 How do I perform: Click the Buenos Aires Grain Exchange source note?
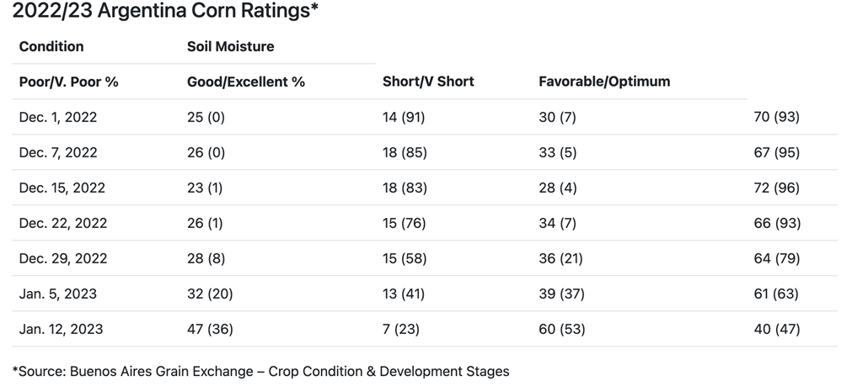click(x=261, y=370)
